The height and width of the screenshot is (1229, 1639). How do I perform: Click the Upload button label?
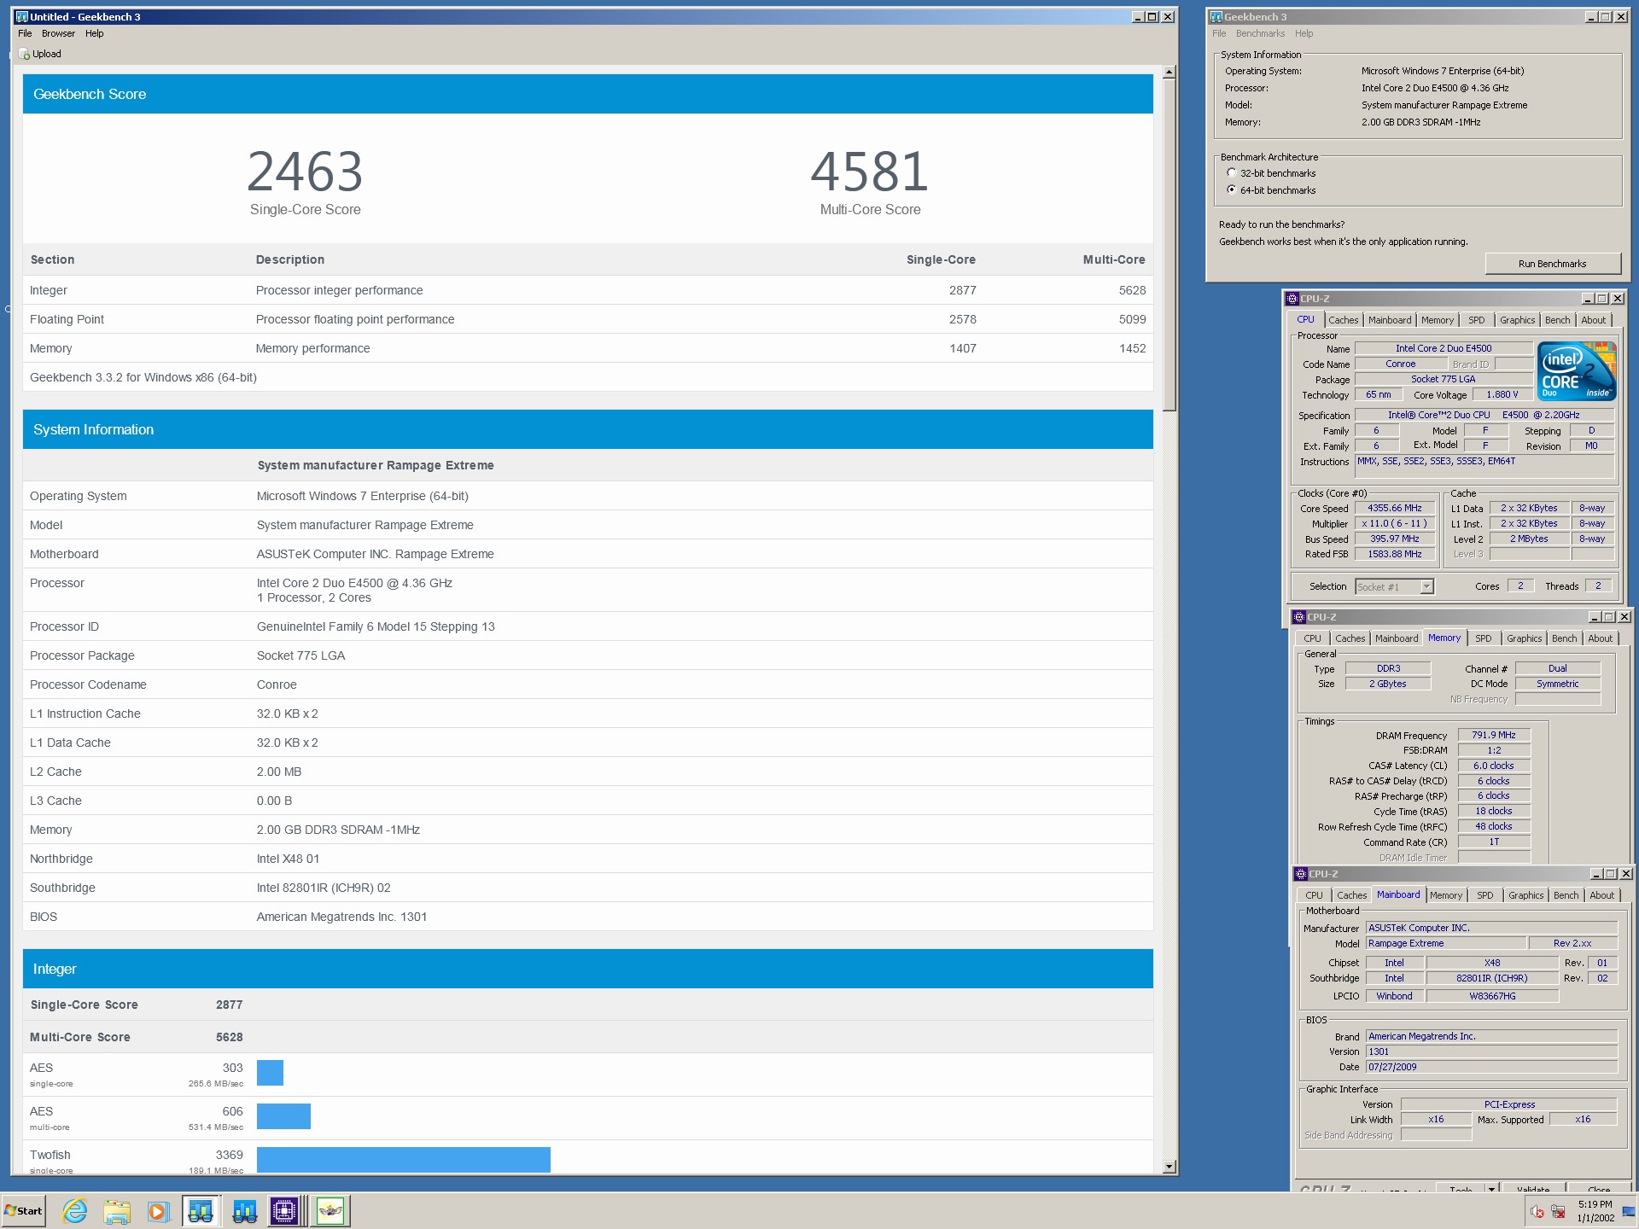click(x=47, y=54)
